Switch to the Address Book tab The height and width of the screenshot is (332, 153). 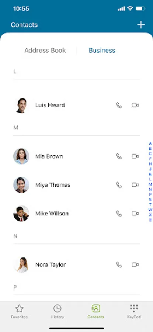[45, 51]
